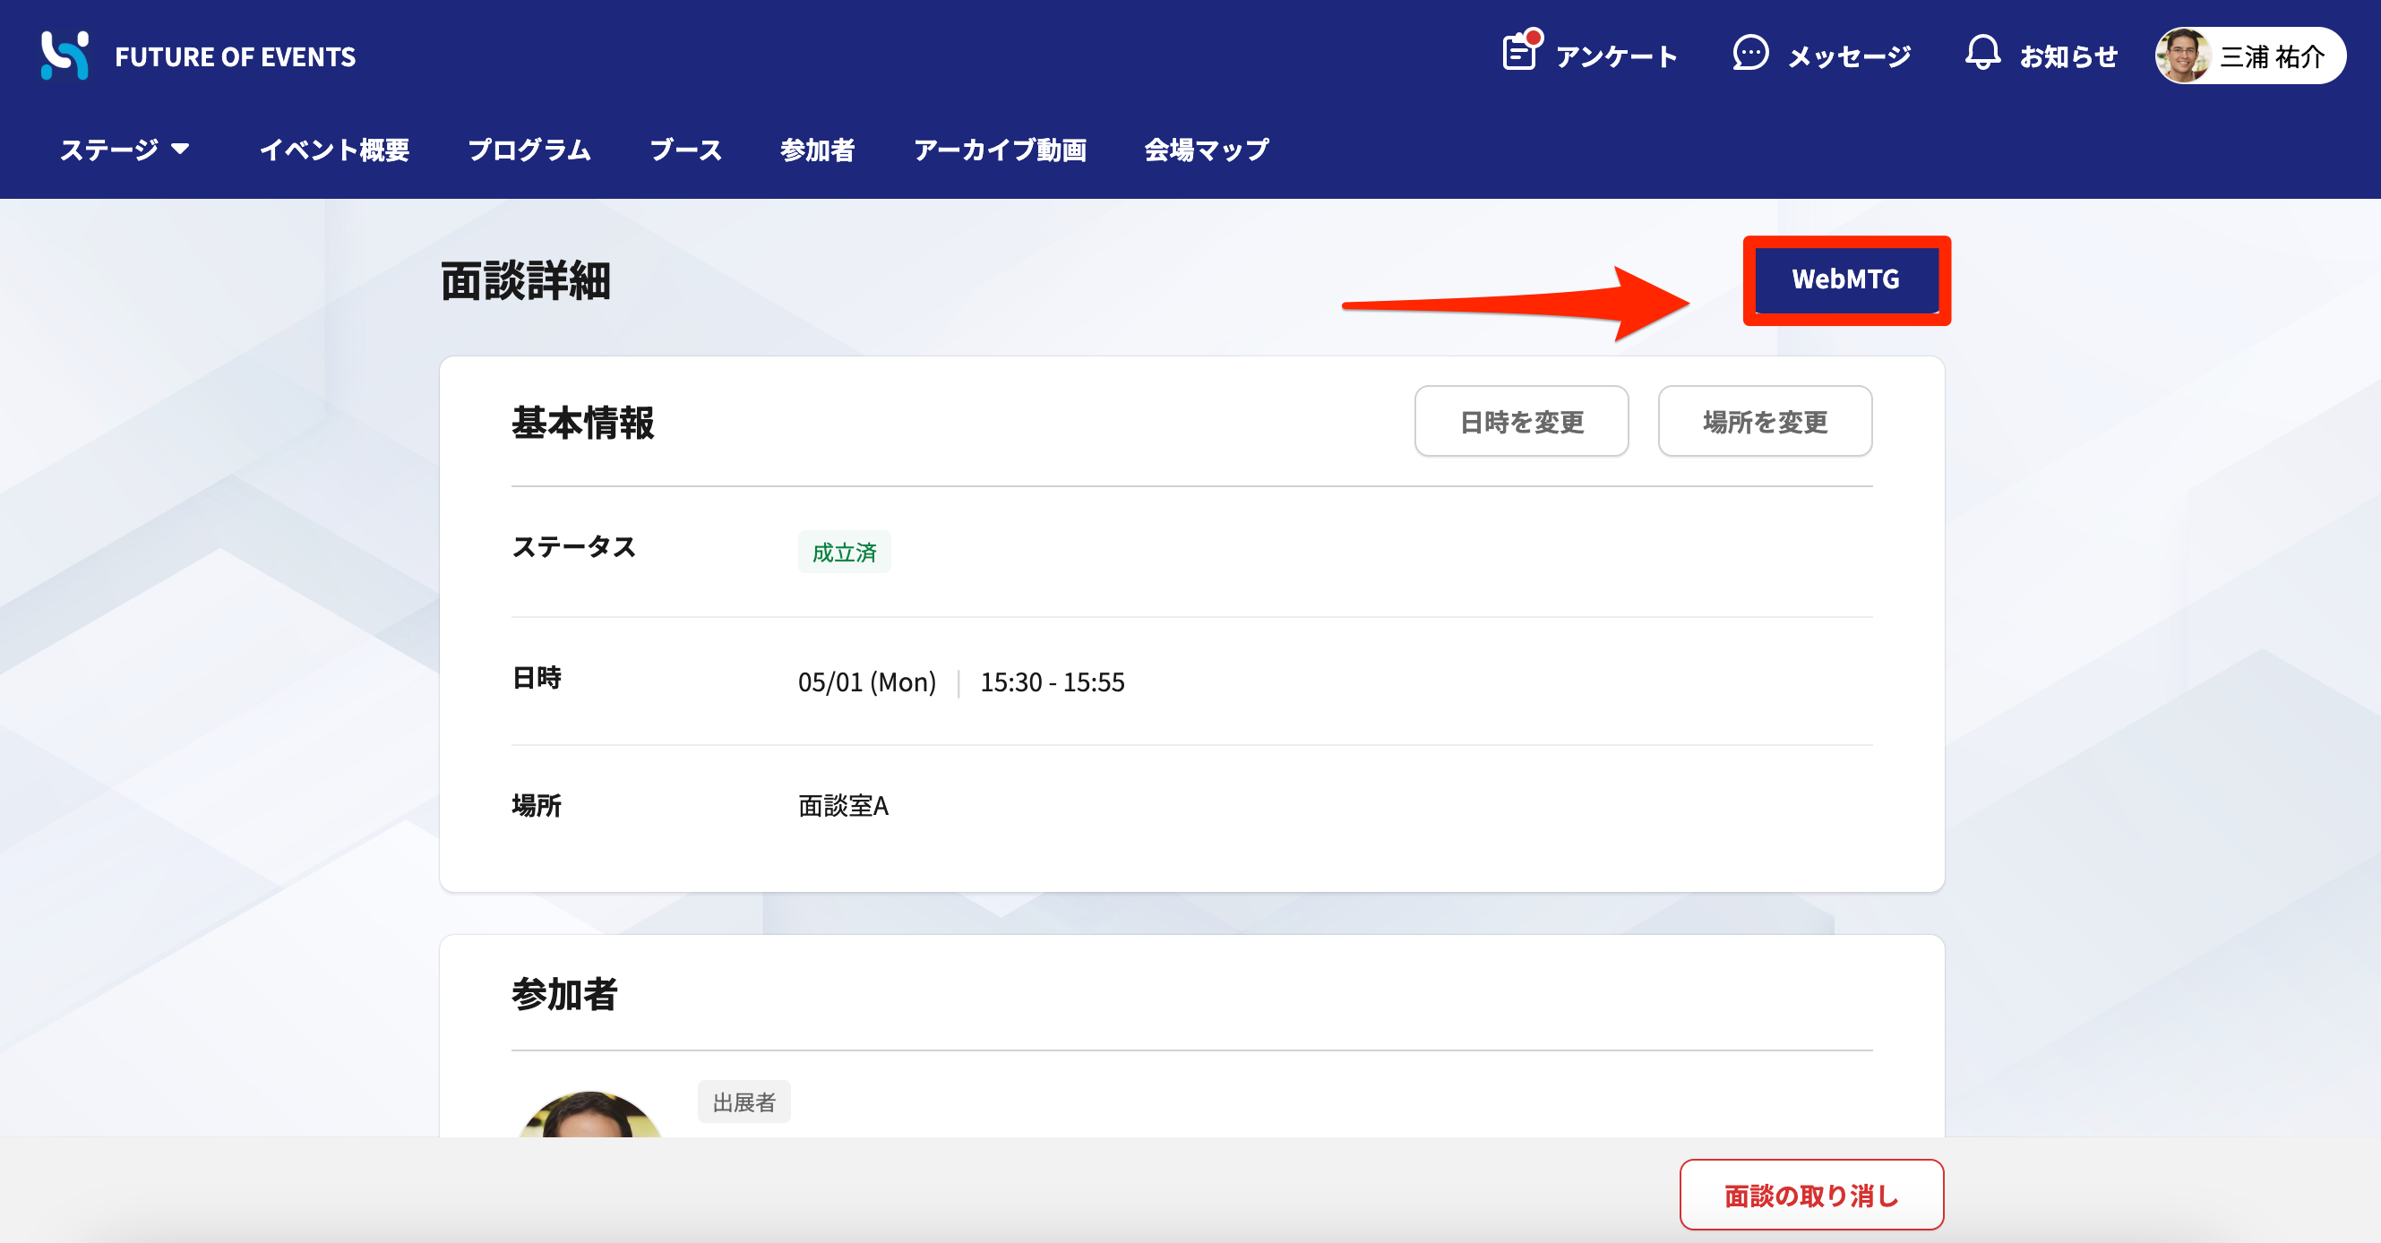Open the メッセージ text link
Viewport: 2381px width, 1243px height.
(x=1849, y=57)
